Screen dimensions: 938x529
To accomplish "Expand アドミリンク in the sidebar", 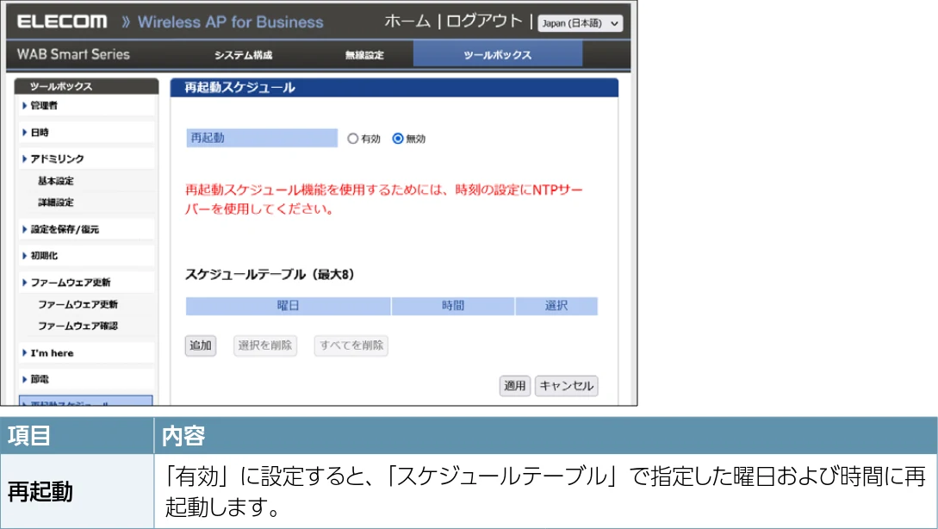I will [x=87, y=159].
